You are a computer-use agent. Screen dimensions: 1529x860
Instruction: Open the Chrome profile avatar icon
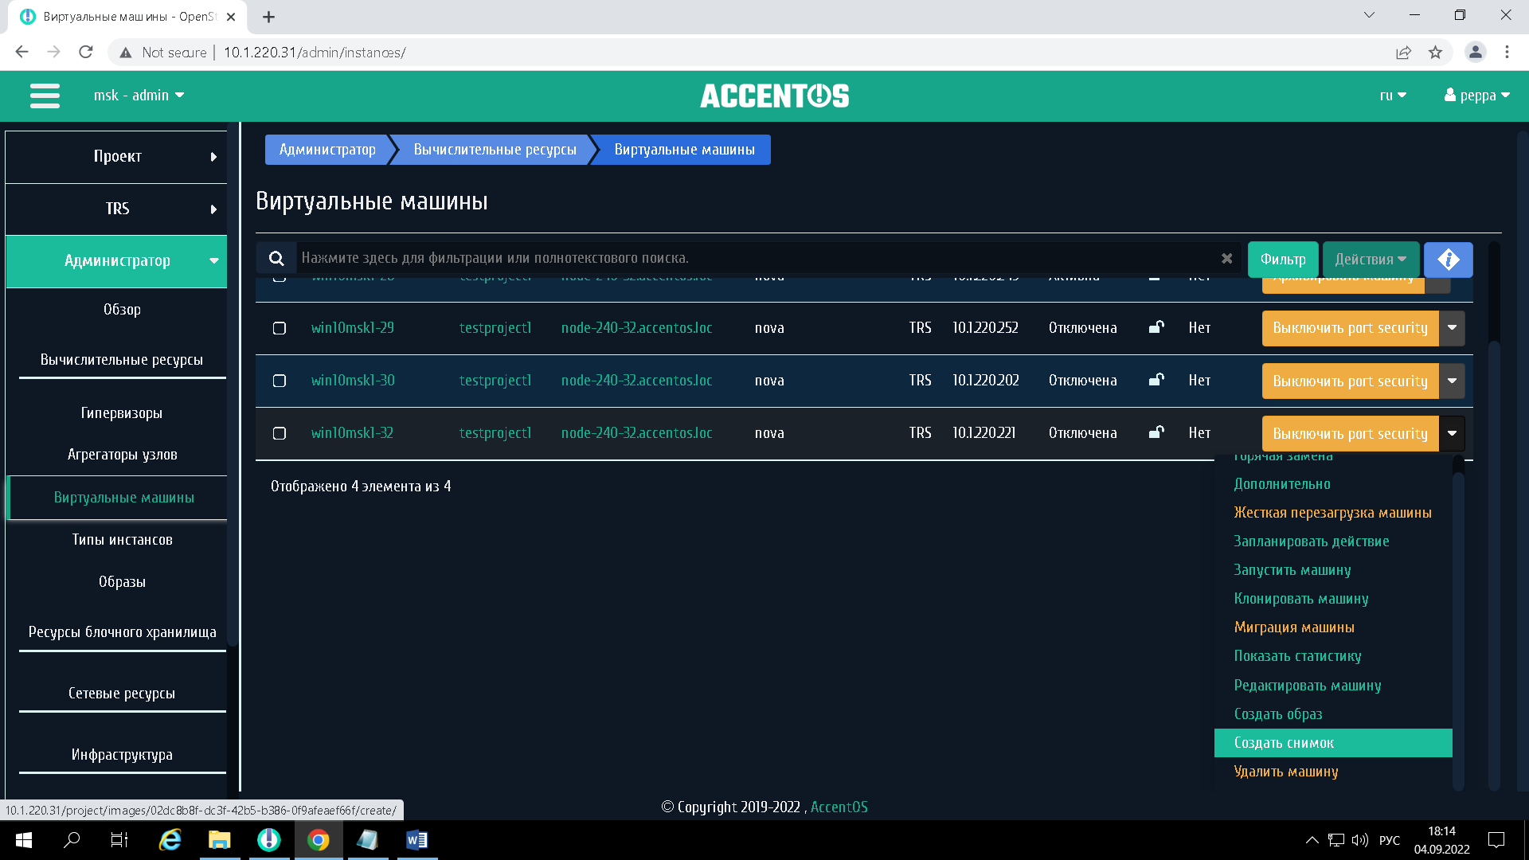(1475, 52)
